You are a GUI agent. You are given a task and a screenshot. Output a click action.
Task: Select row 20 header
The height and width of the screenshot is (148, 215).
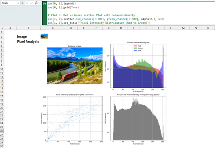point(2,108)
